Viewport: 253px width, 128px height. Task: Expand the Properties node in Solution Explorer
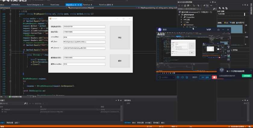pyautogui.click(x=181, y=17)
